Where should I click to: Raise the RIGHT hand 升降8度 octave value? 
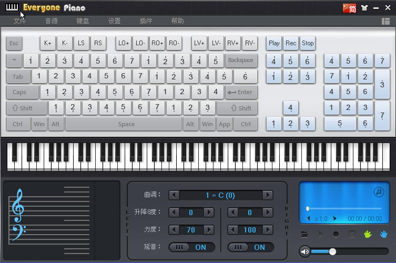click(x=268, y=213)
